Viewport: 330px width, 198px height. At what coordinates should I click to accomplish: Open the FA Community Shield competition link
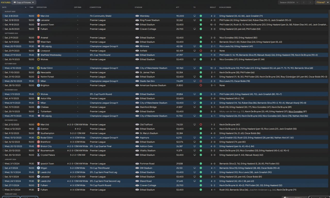pyautogui.click(x=101, y=16)
